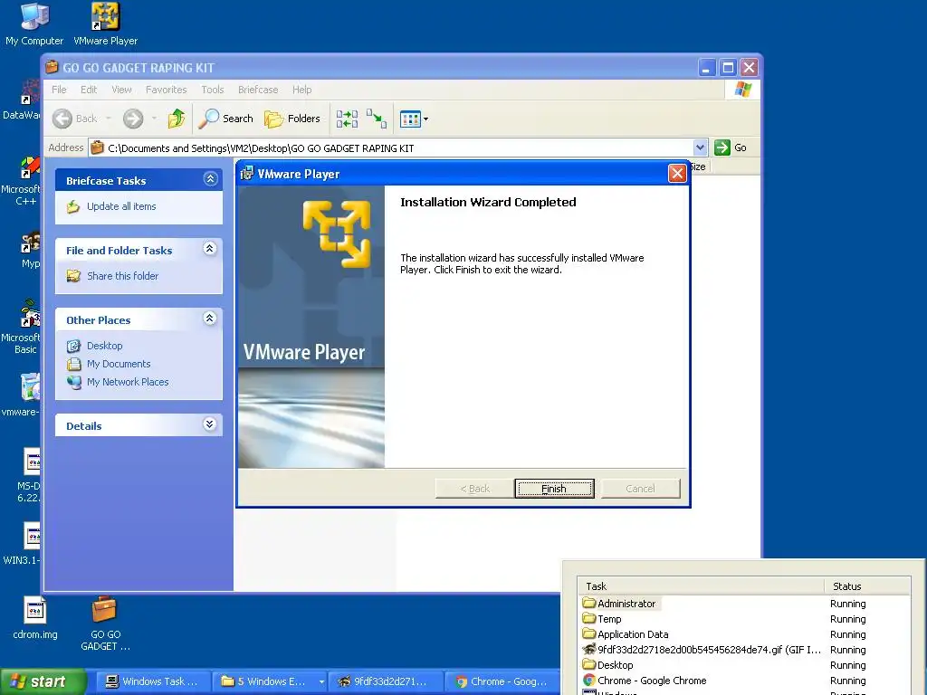Click the Explorer Back arrow button
The width and height of the screenshot is (927, 695).
(74, 119)
